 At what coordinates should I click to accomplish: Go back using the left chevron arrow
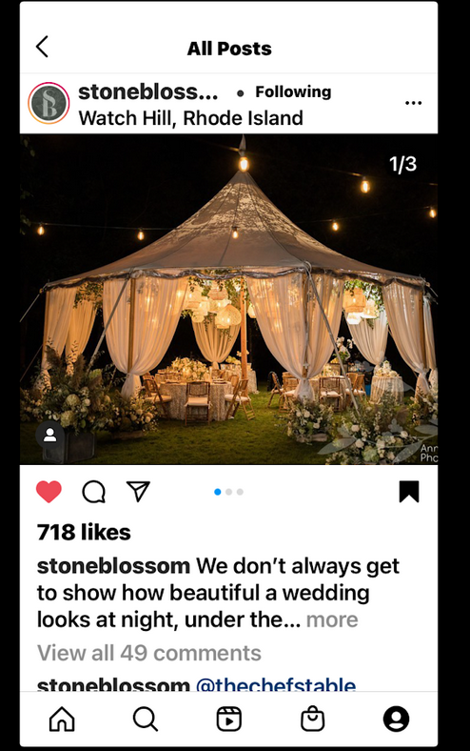[x=42, y=47]
